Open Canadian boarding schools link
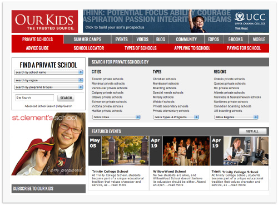Screen dimensions: 278x205 pyautogui.click(x=232, y=106)
